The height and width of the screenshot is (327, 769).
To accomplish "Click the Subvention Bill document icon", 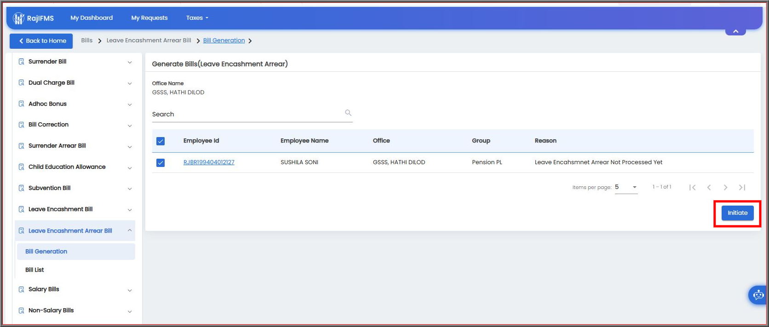I will 21,188.
